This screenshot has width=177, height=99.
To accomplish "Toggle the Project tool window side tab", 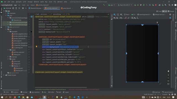I will point(1,10).
